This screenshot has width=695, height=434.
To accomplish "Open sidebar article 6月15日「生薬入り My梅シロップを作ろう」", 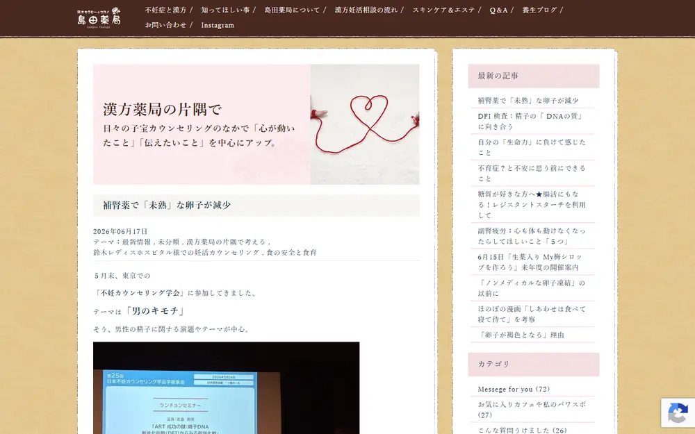I will click(x=530, y=262).
